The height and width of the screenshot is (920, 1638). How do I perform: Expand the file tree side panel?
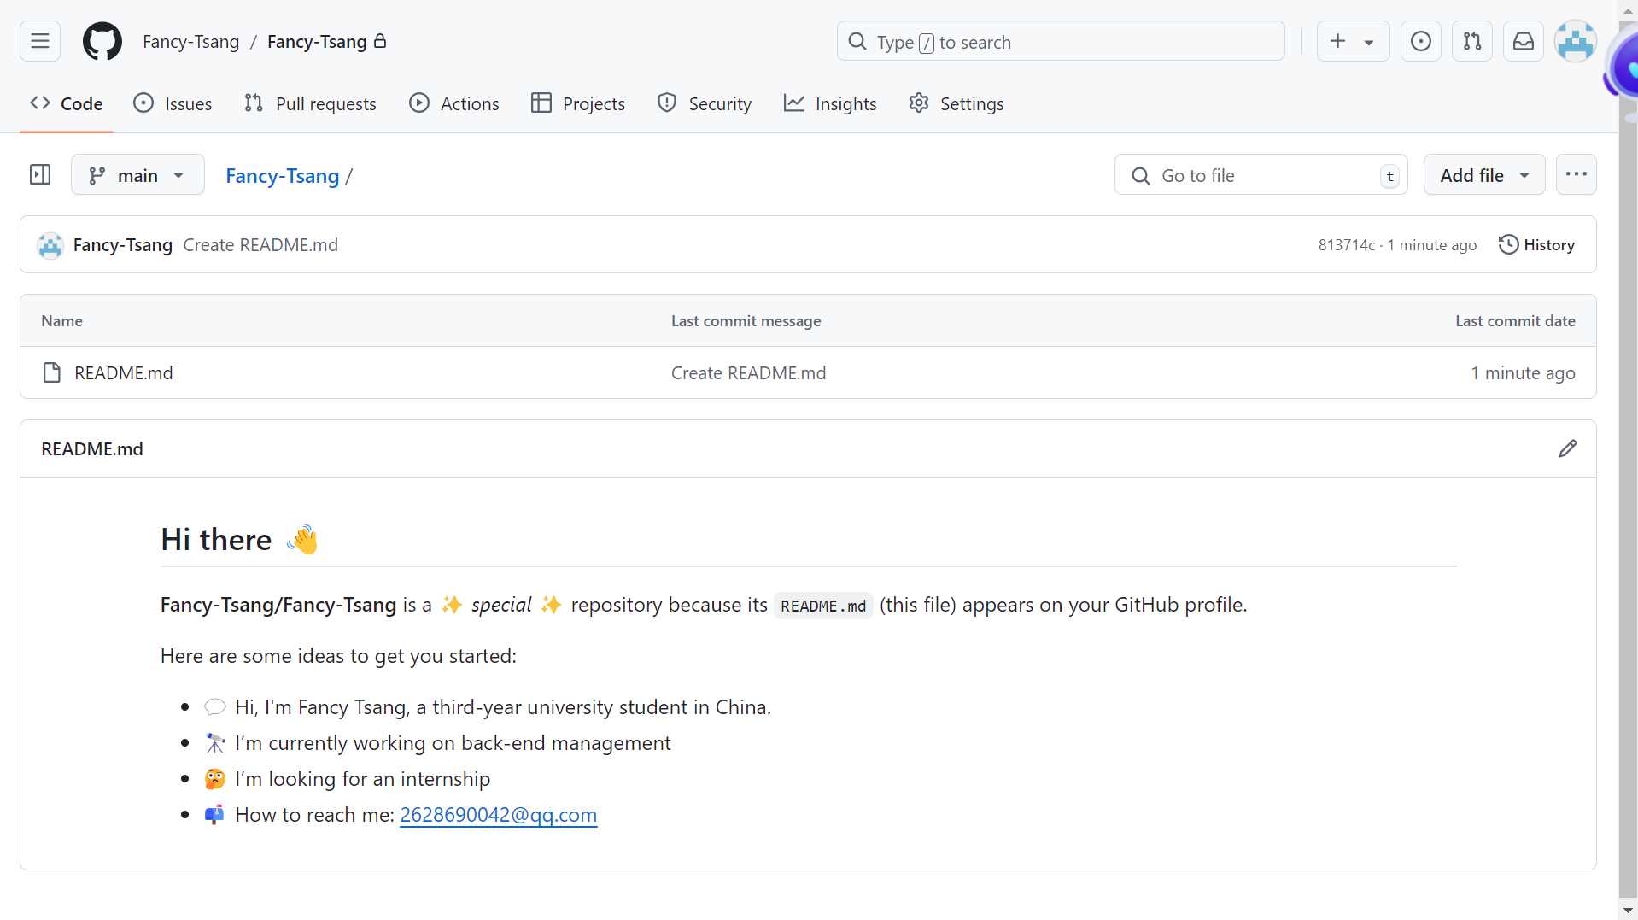[x=40, y=175]
